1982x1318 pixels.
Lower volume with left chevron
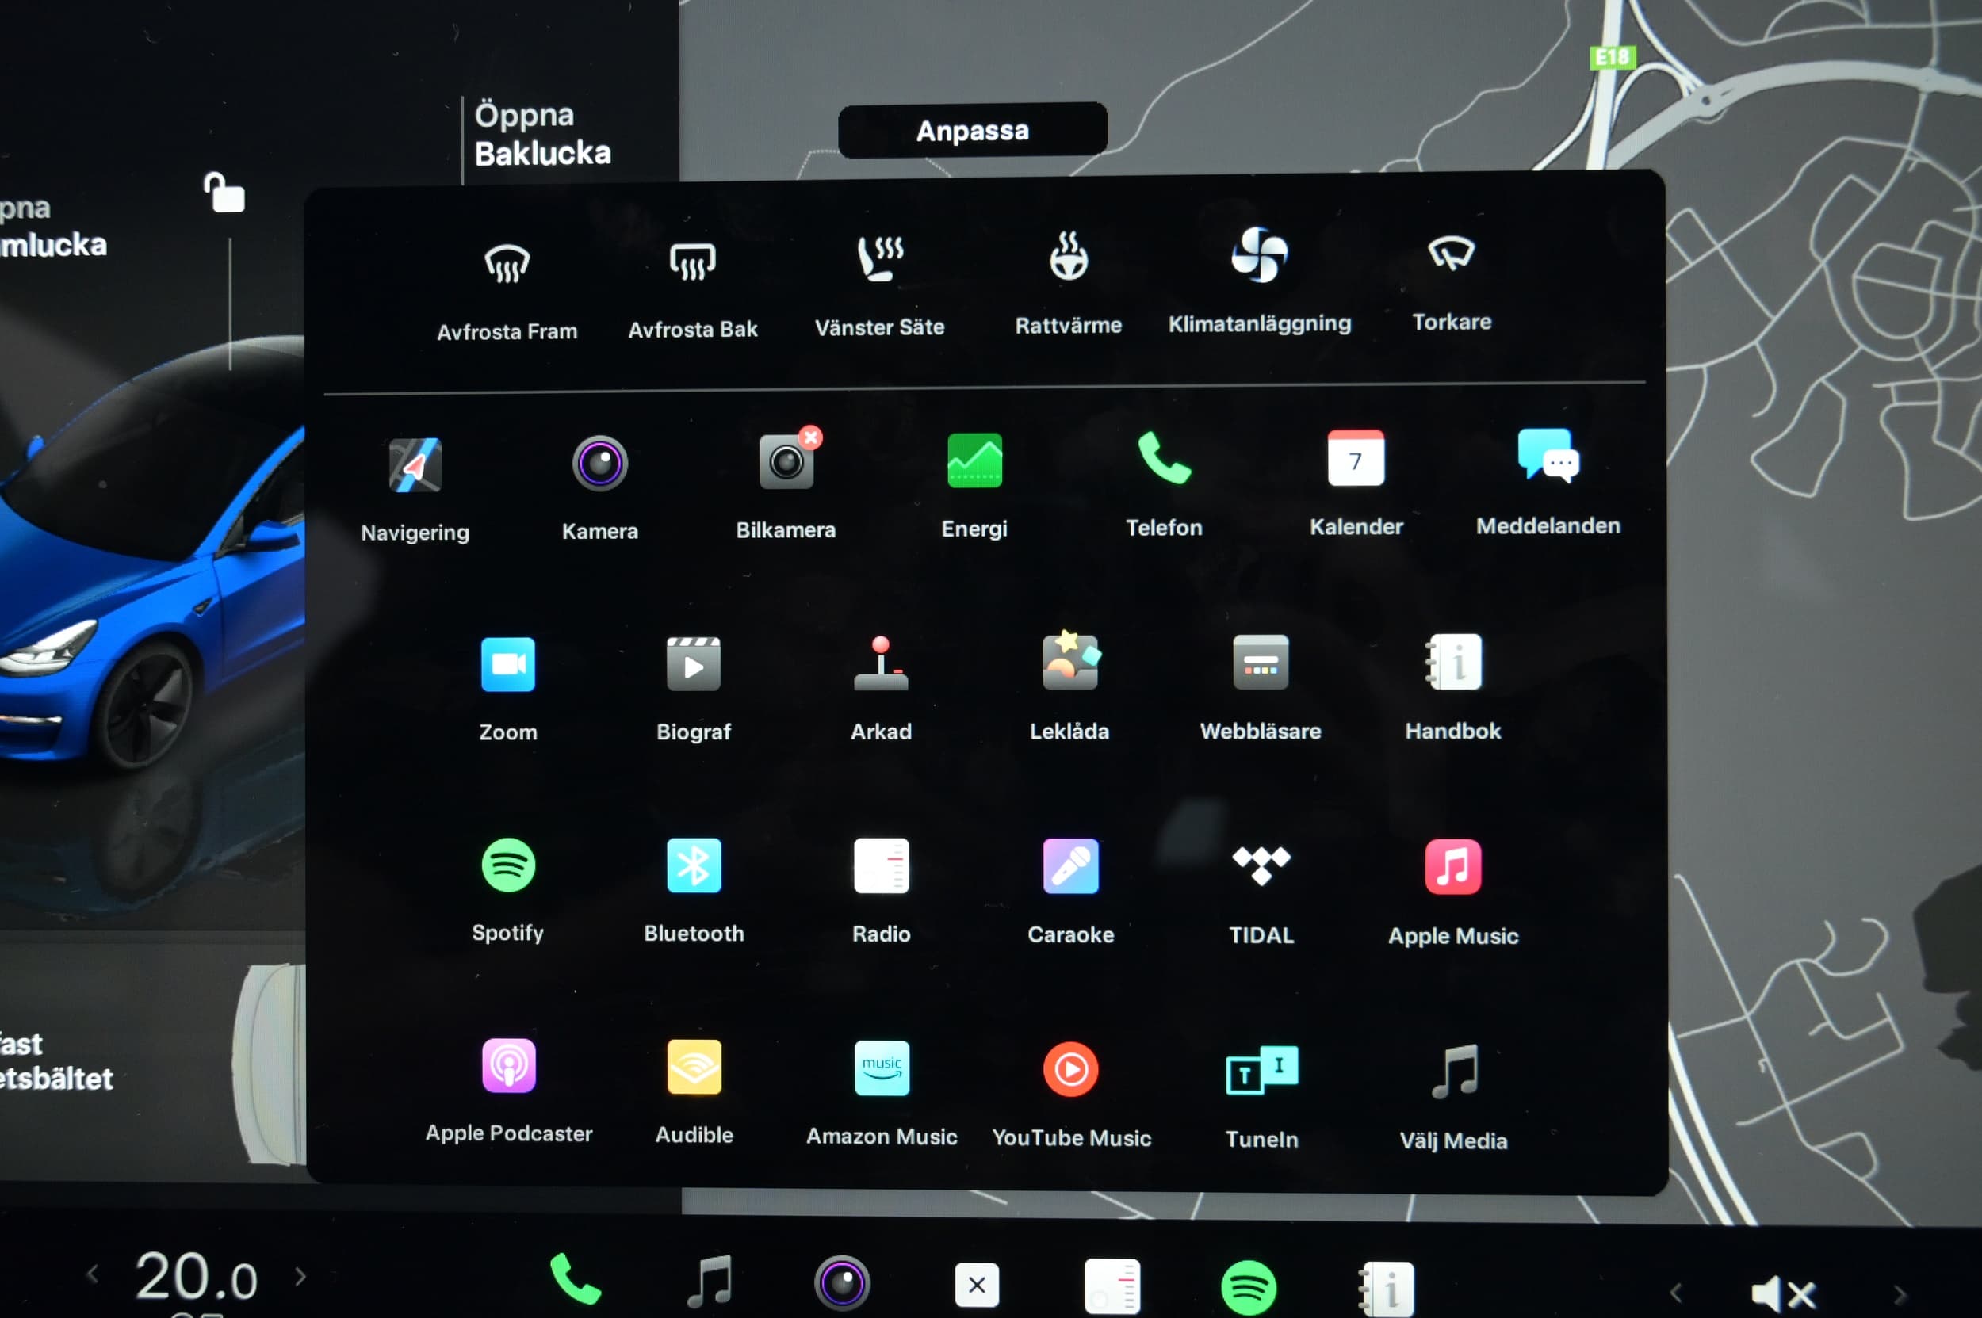pos(1675,1292)
